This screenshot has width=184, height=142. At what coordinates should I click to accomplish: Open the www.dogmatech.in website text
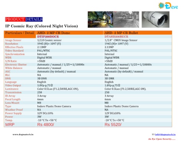[23, 134]
